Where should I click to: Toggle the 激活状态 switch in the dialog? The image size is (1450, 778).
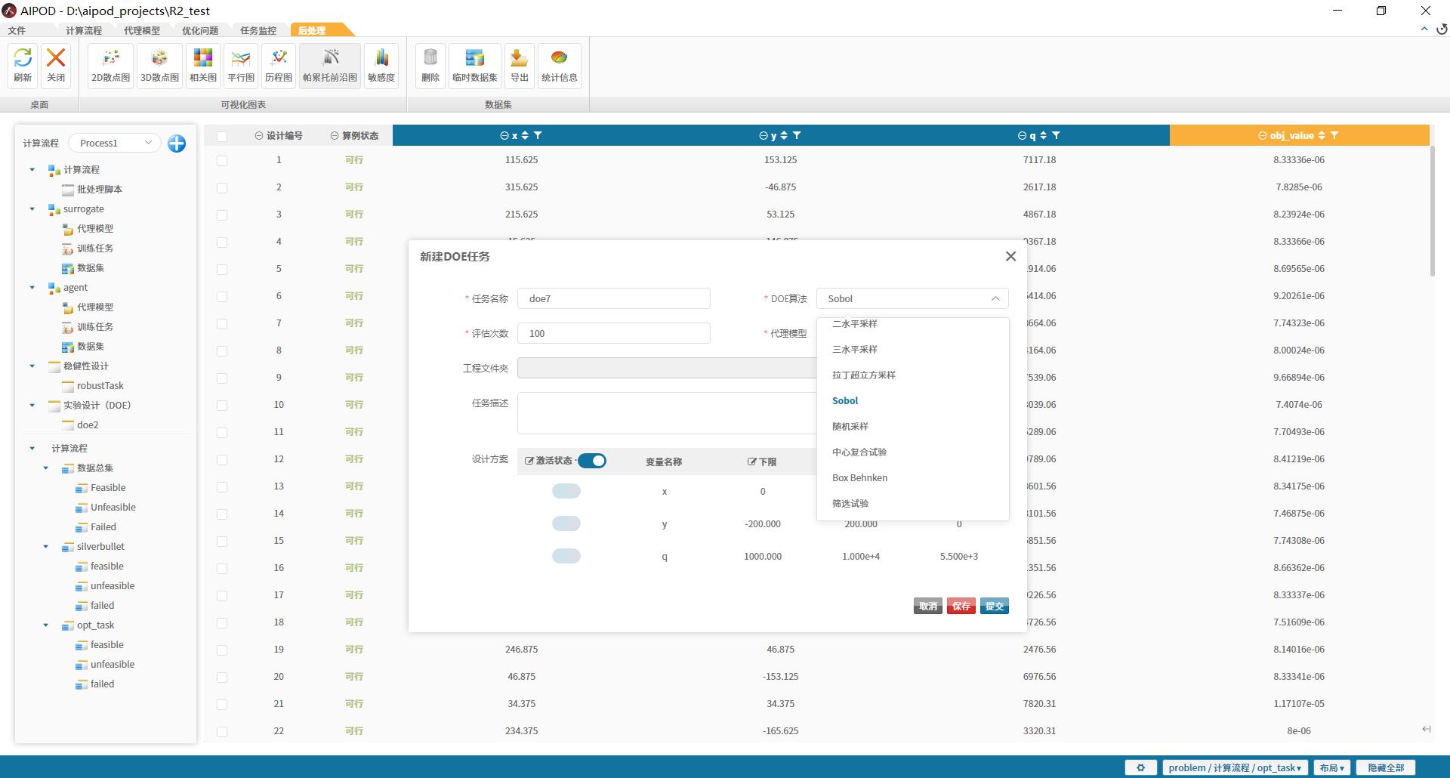click(592, 460)
